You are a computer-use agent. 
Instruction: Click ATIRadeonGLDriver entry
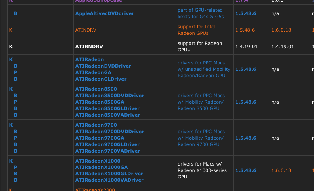pos(101,79)
